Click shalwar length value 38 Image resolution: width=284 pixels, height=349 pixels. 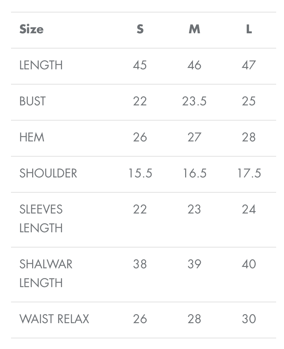coord(140,264)
